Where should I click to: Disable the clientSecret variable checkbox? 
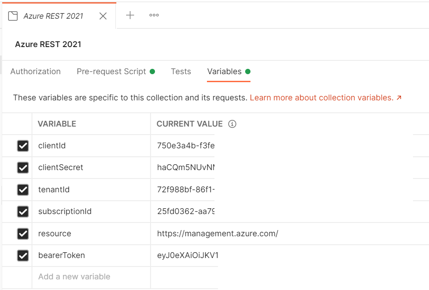[23, 167]
